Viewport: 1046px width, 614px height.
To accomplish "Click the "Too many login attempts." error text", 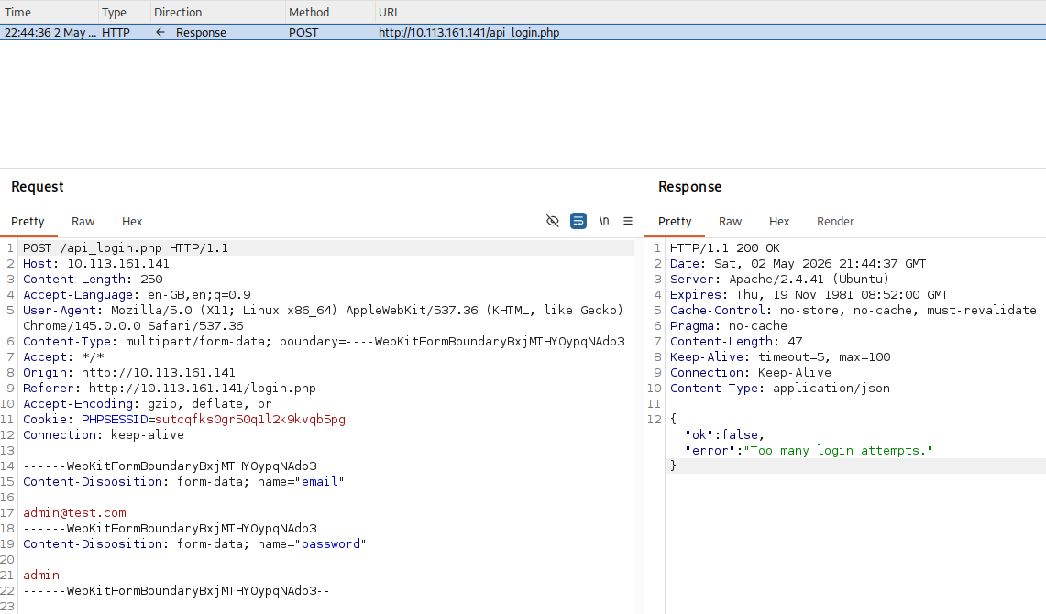I will click(839, 451).
